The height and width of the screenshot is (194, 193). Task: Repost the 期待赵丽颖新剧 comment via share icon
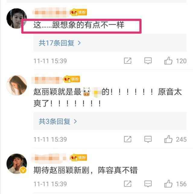point(128,184)
